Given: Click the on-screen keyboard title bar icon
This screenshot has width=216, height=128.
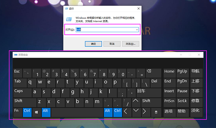Looking at the screenshot, I should coord(16,55).
